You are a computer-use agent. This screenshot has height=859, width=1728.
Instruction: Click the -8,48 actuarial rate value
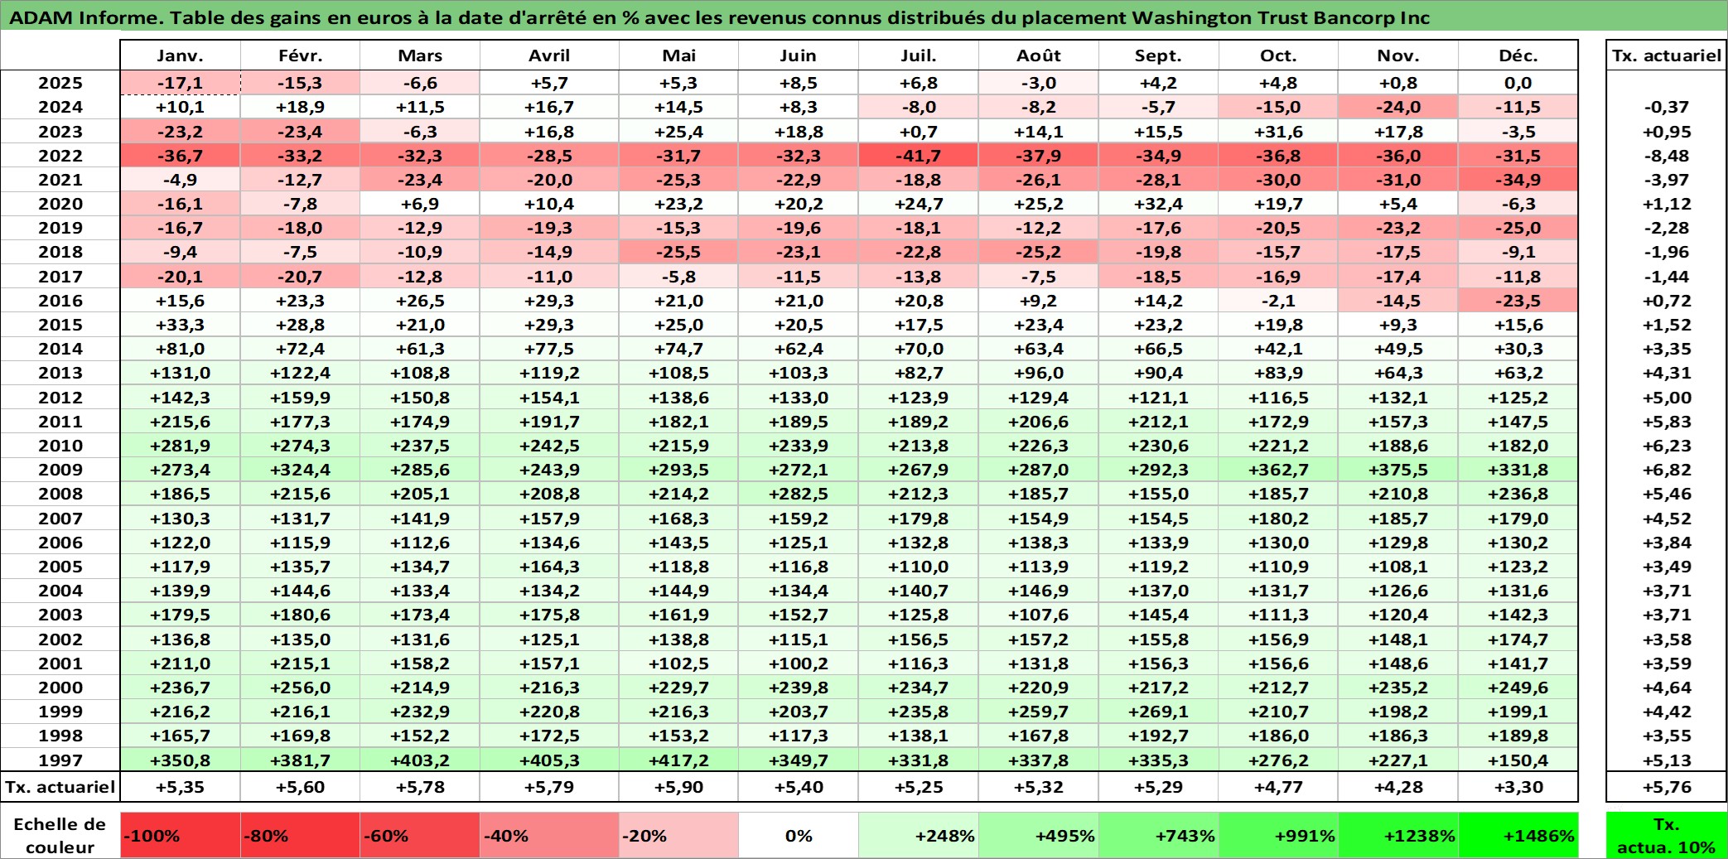click(1666, 156)
